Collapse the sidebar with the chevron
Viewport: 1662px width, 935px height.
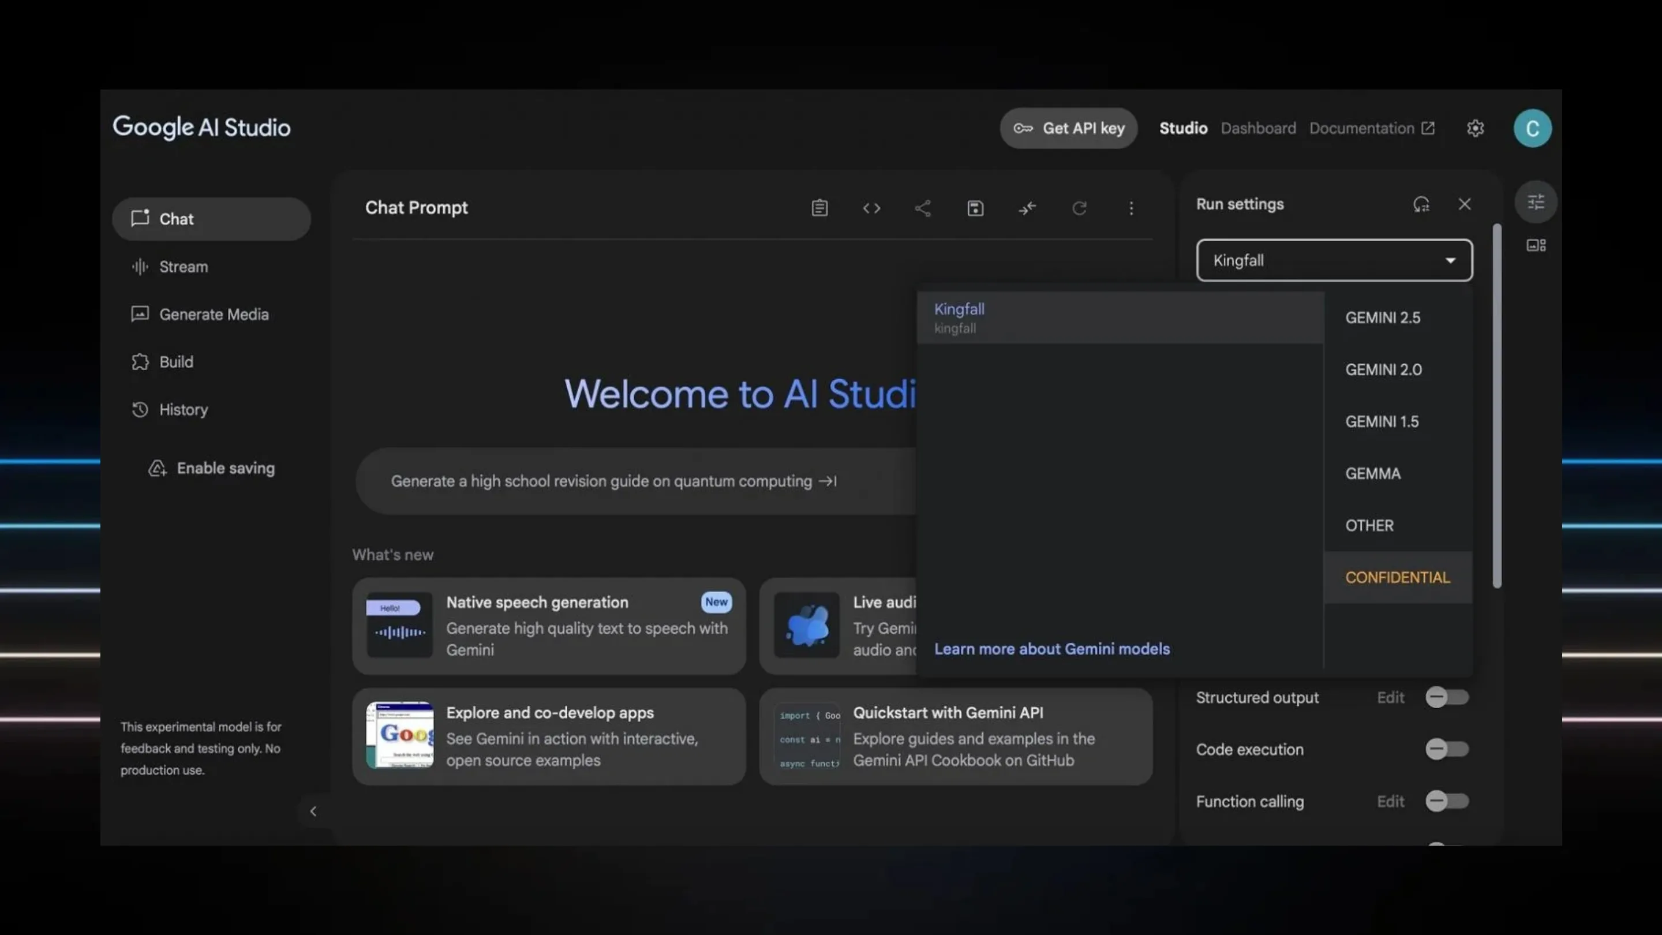click(313, 811)
